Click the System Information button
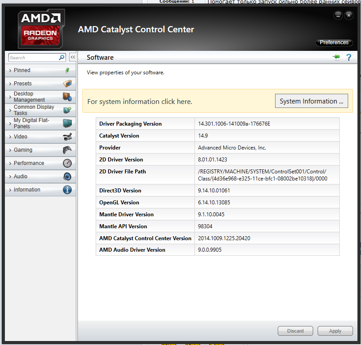Viewport: 361px width, 345px height. pyautogui.click(x=311, y=101)
